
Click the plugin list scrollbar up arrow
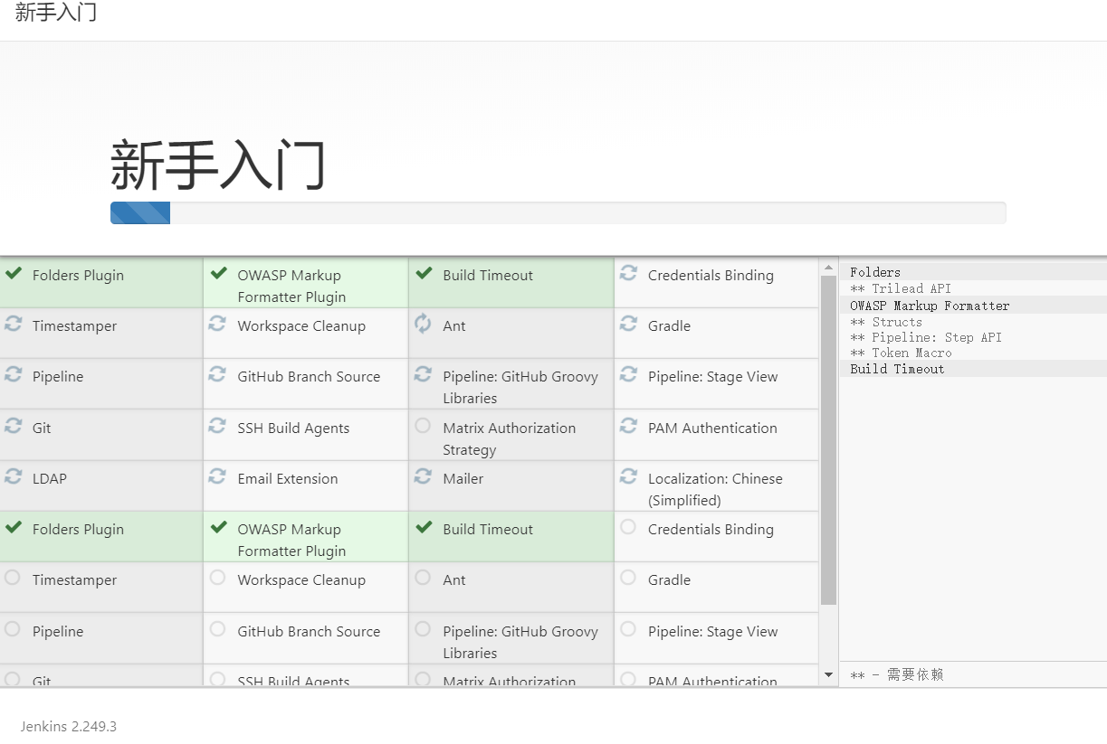828,268
